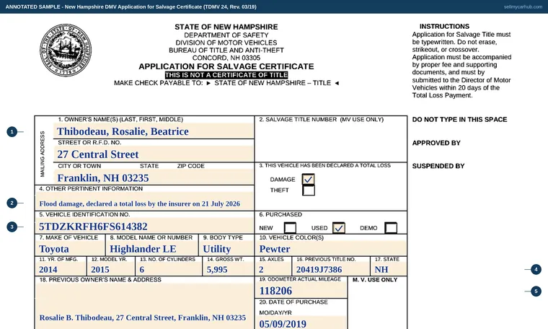Click the 'SUSPENDED BY' label
Viewport: 548px width, 329px height.
(438, 166)
